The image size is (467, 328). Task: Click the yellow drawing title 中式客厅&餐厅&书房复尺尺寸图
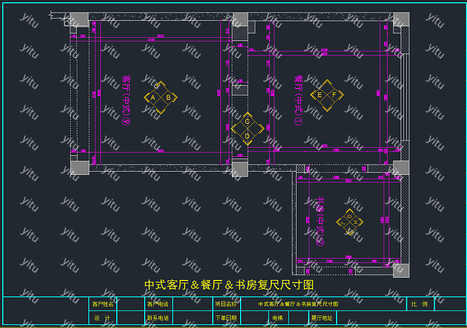point(229,285)
